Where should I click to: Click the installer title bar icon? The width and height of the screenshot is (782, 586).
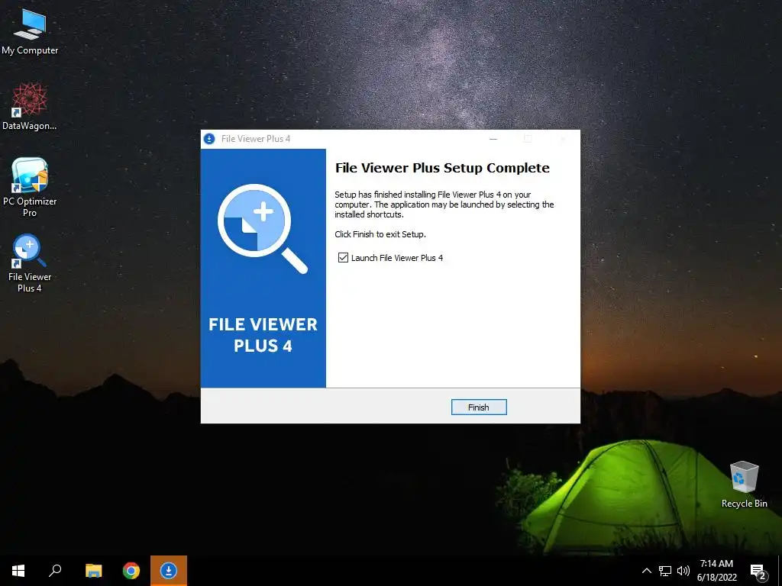point(209,139)
